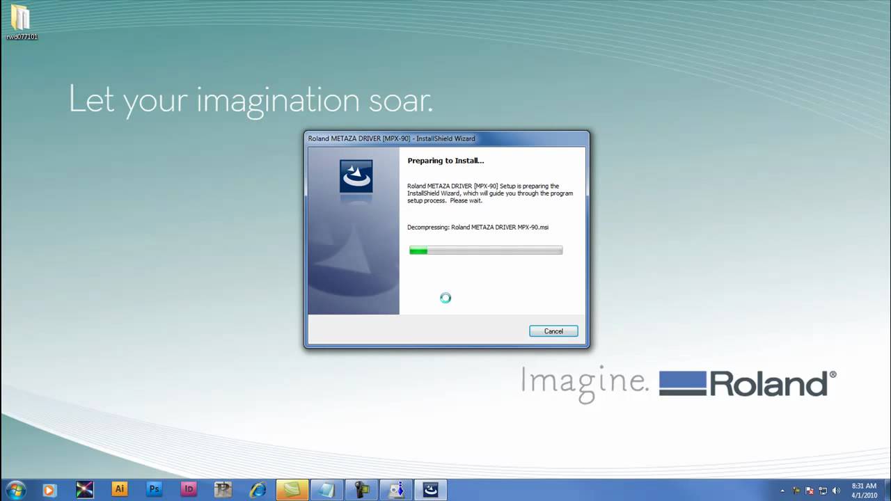
Task: Click the green tray notification icon
Action: click(797, 491)
